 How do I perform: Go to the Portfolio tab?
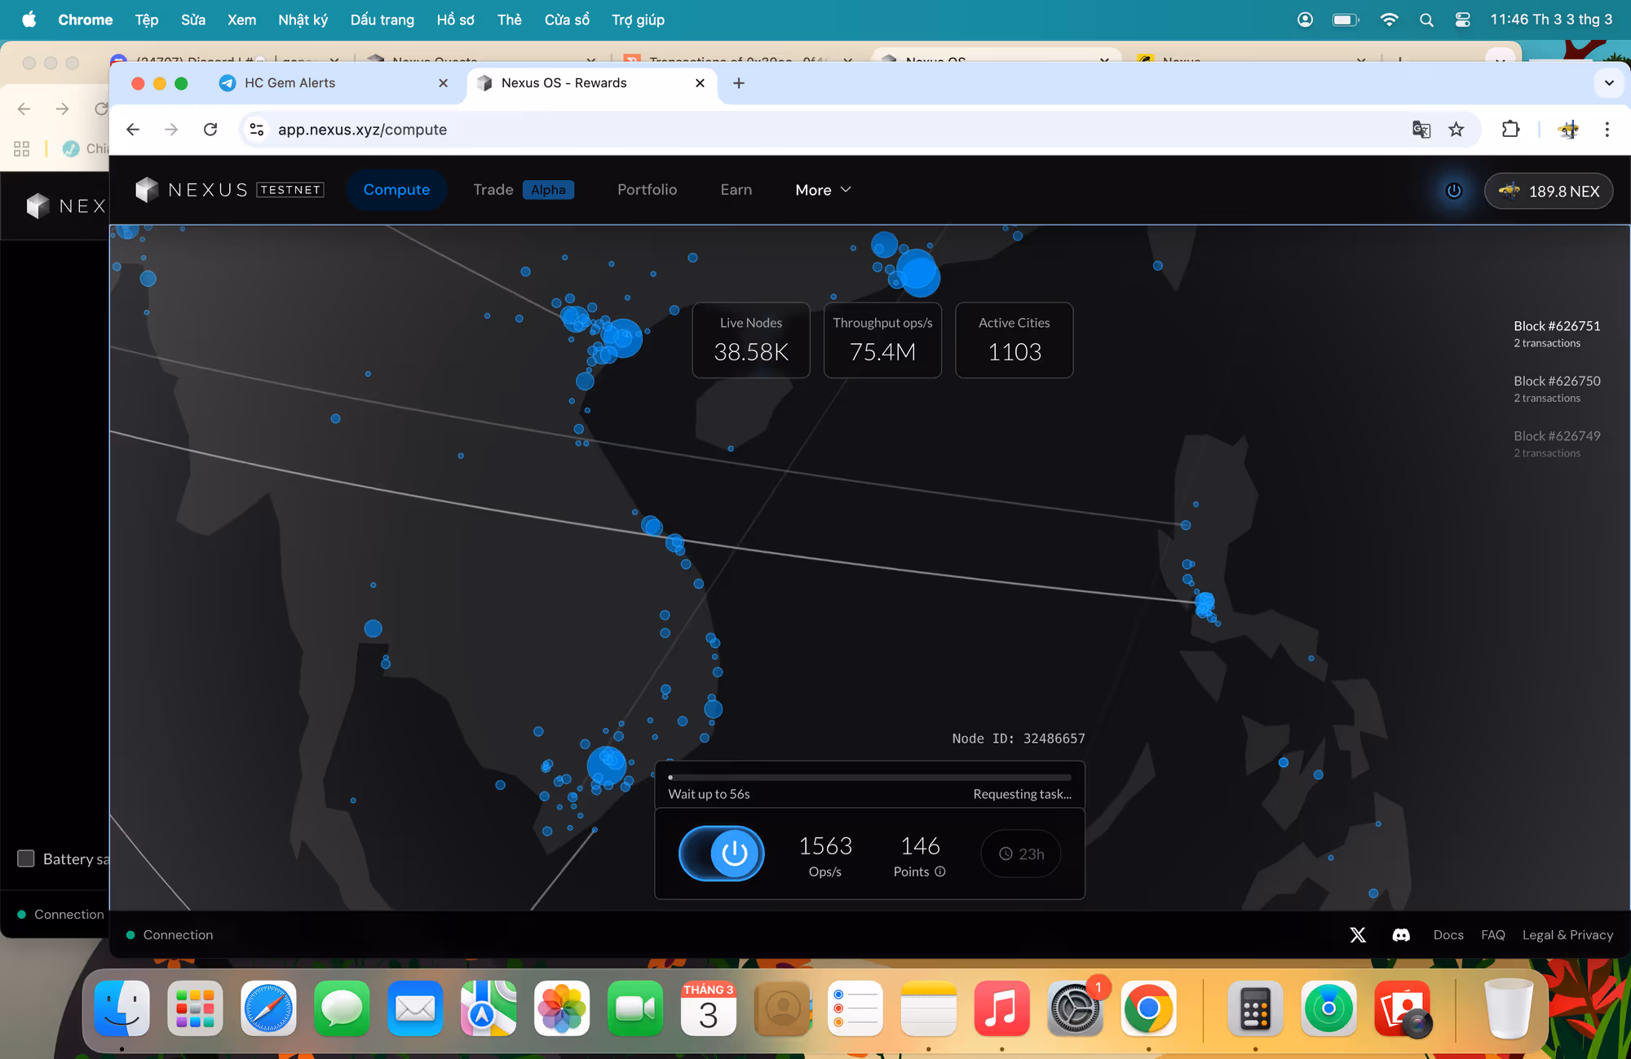pos(647,190)
